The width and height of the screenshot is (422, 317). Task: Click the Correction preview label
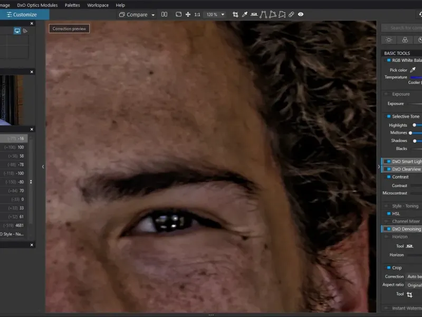point(69,29)
